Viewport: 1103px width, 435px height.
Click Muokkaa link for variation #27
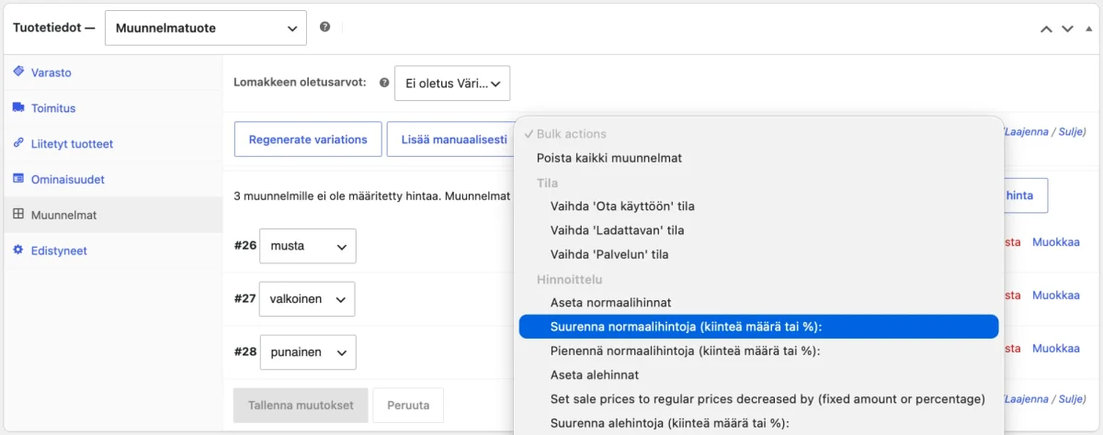point(1056,296)
